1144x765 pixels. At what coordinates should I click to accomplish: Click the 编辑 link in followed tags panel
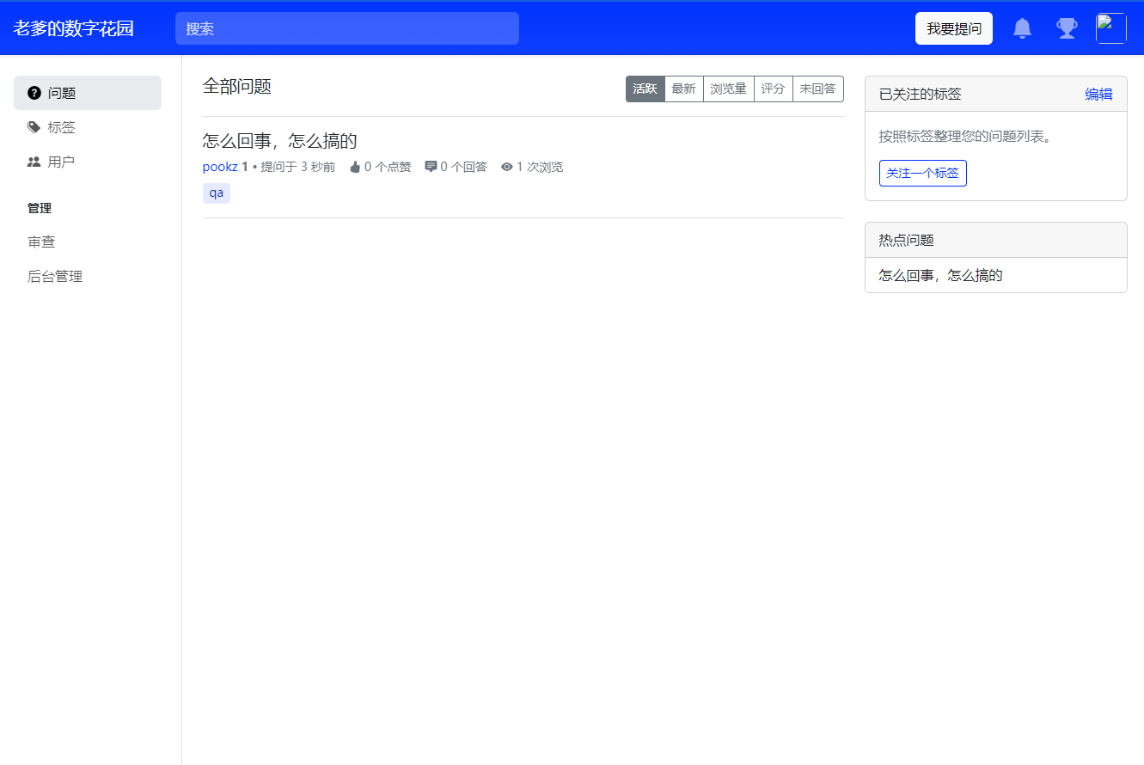[x=1098, y=94]
